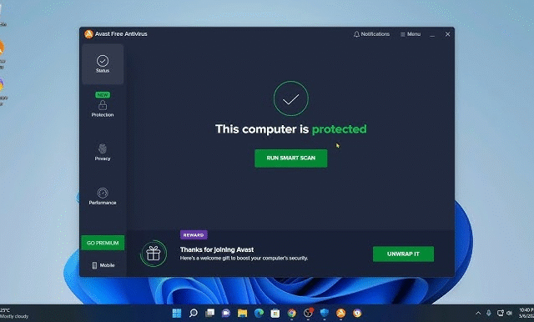Viewport: 534px width, 322px height.
Task: Click the 'Thanks for joining Avast' text
Action: pos(217,249)
